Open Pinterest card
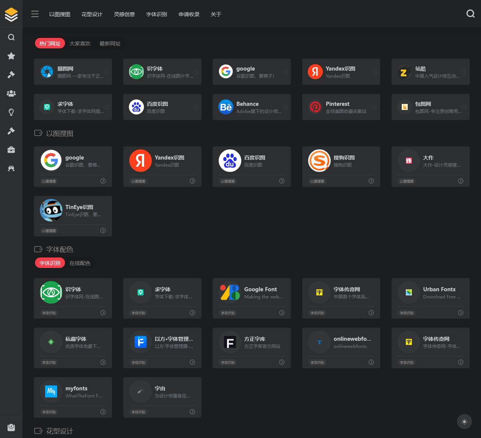The width and height of the screenshot is (481, 438). click(341, 107)
